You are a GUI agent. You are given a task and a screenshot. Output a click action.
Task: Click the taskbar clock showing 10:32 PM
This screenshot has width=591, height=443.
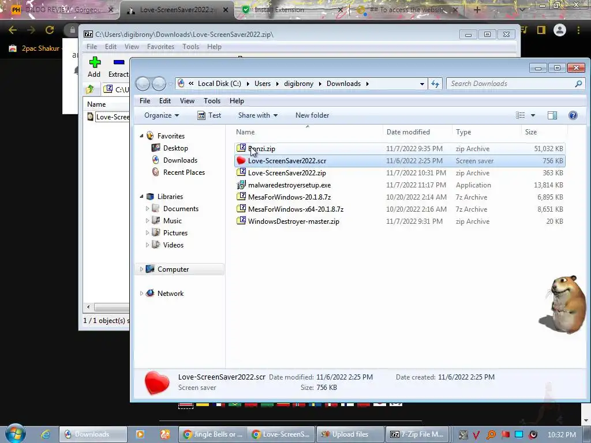tap(562, 435)
